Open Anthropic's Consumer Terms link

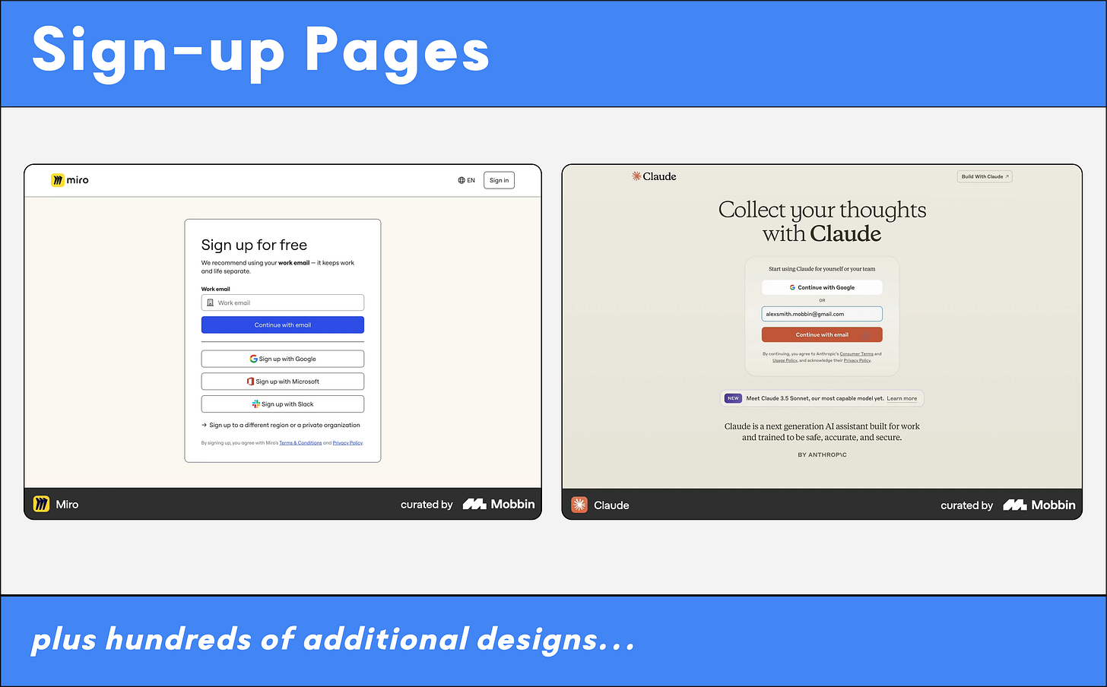pyautogui.click(x=856, y=354)
